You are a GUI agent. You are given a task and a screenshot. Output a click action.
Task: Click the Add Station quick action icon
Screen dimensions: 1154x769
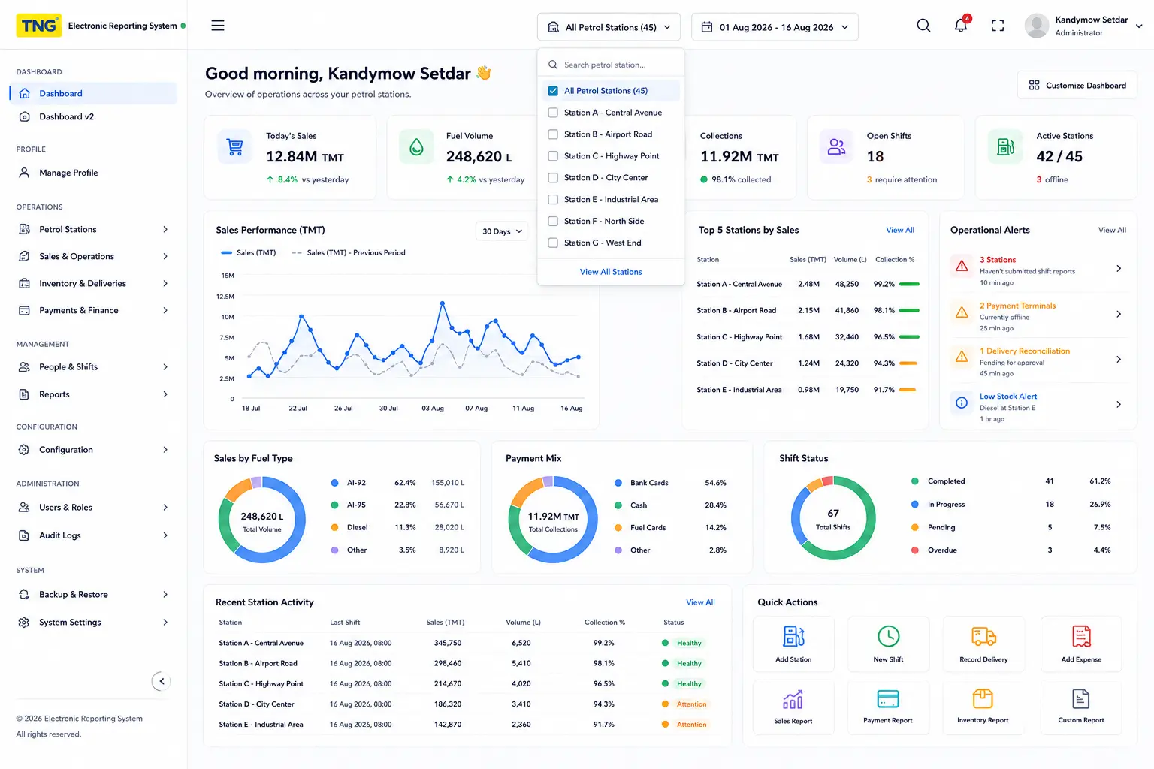point(793,636)
